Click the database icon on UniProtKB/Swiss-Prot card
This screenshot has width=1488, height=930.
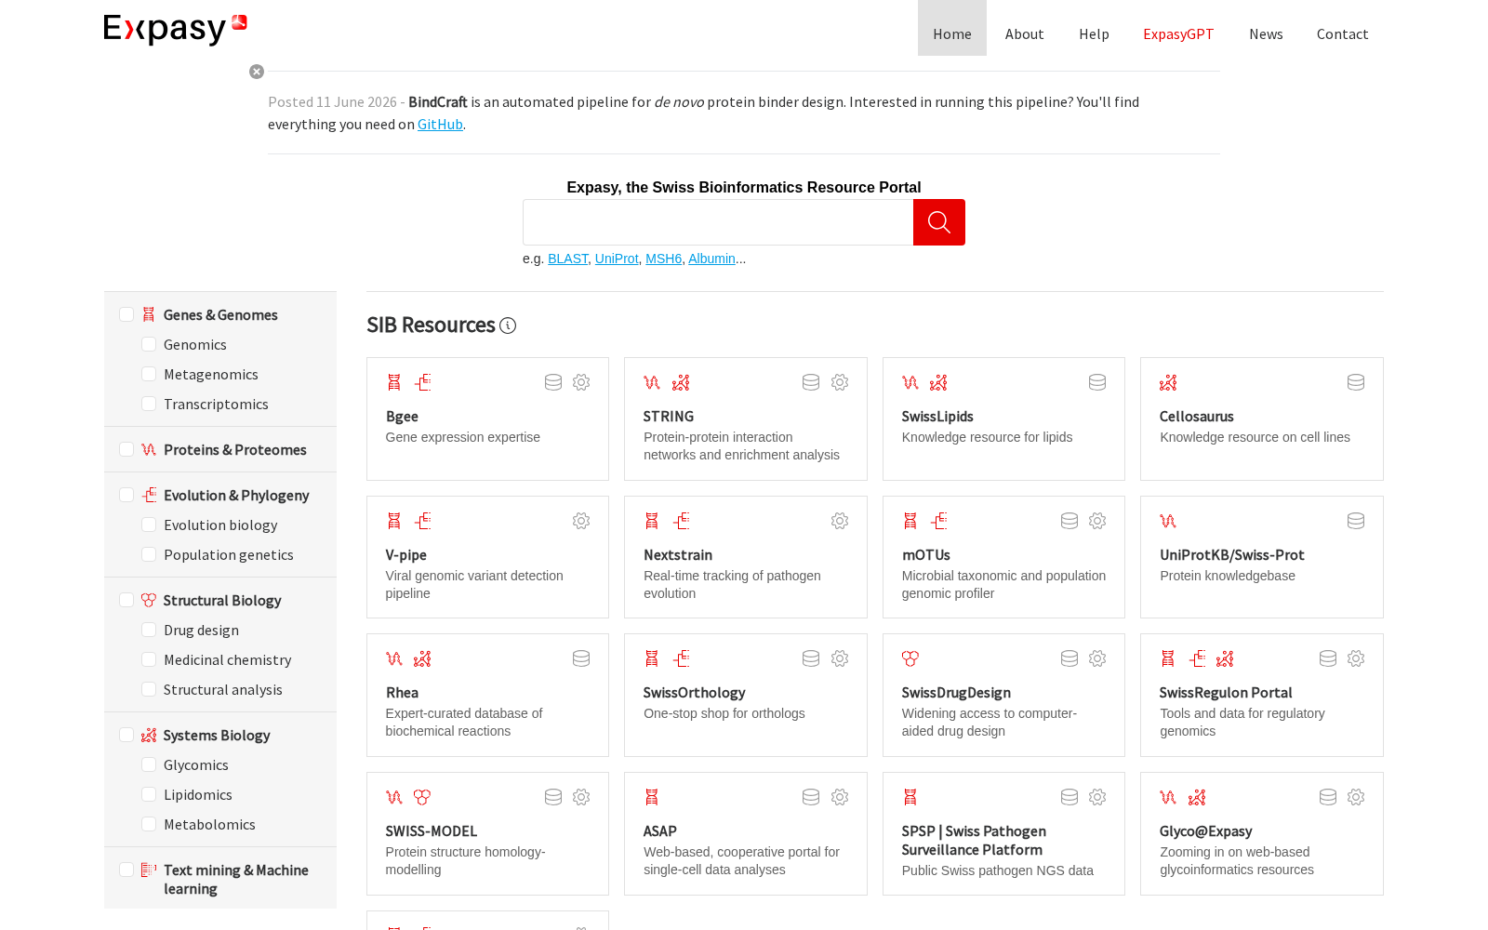click(x=1356, y=521)
